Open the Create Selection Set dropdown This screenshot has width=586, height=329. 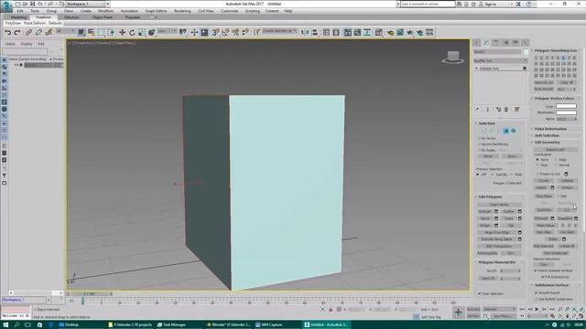(x=279, y=31)
